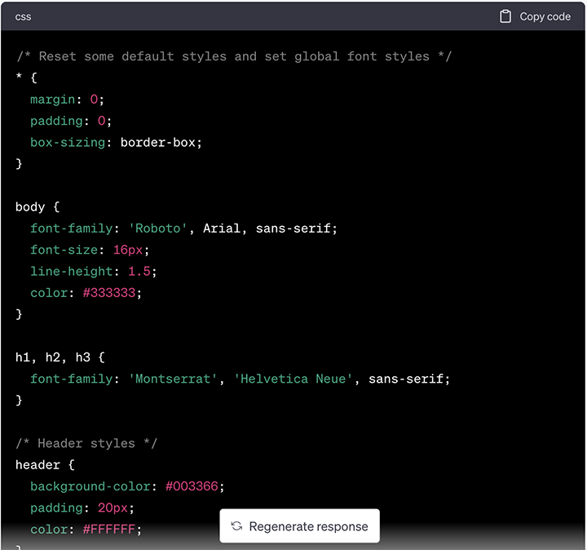Viewport: 587px width, 550px height.
Task: Click the 'margin: 0;' line
Action: (x=67, y=100)
